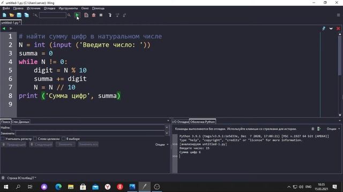Open the 'Правка' menu

pos(18,9)
